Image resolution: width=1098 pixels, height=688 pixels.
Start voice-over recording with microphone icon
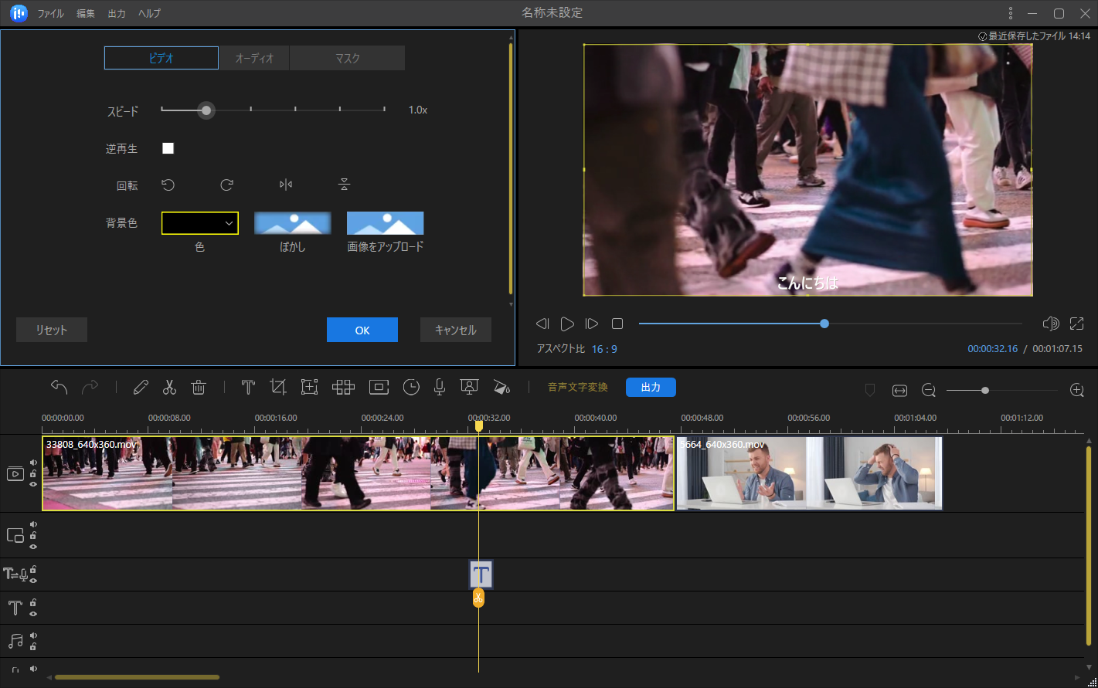(440, 387)
